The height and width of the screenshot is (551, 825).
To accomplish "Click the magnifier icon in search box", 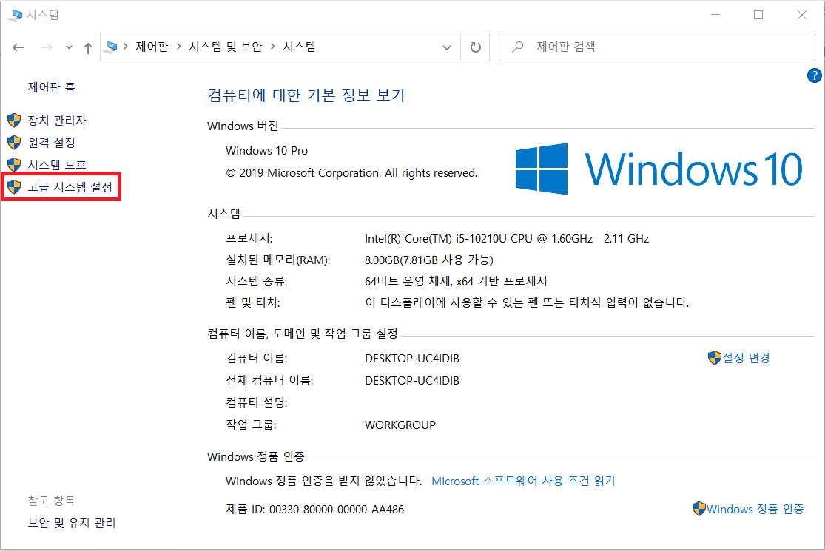I will point(518,47).
